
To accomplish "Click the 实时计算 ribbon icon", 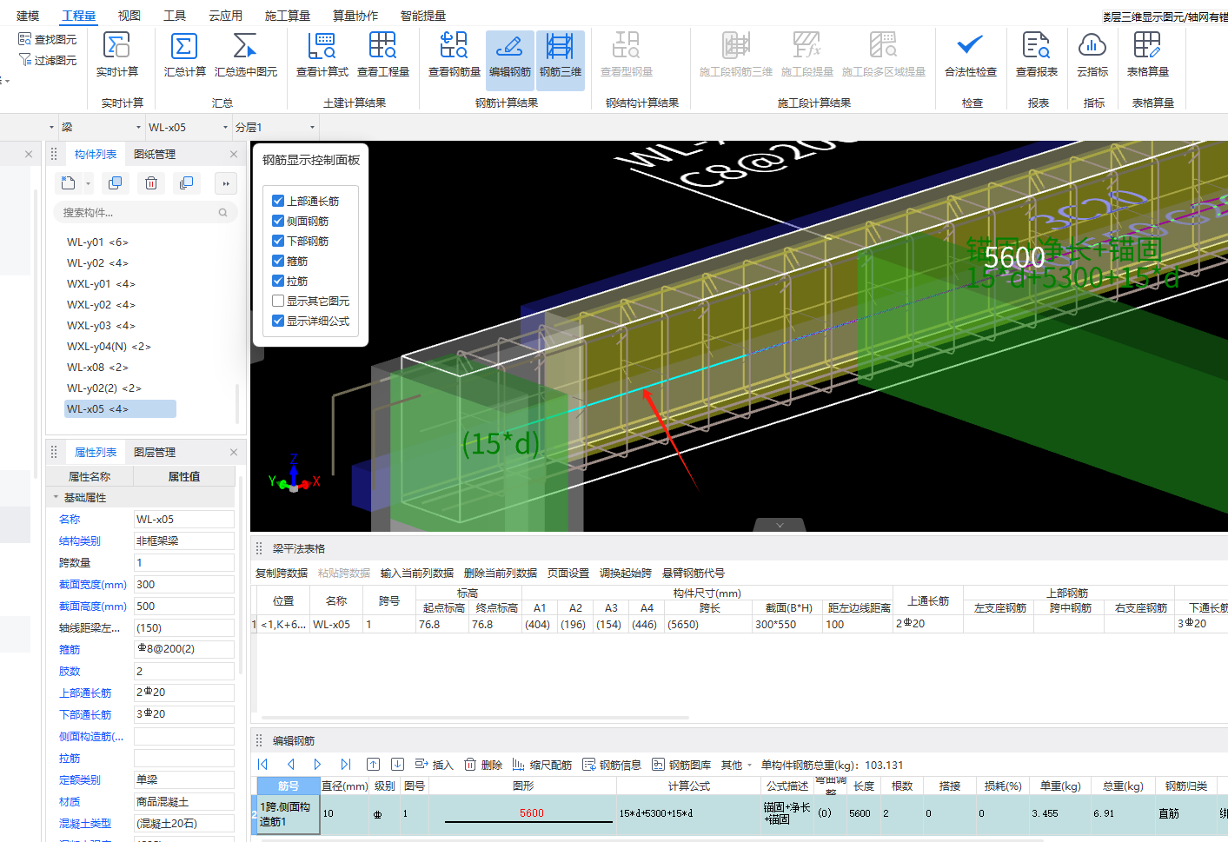I will (x=116, y=45).
